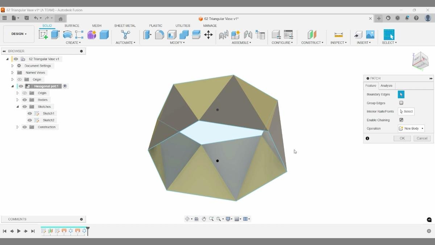Toggle the Group Edges checkbox
Viewport: 435px width, 245px height.
point(401,103)
